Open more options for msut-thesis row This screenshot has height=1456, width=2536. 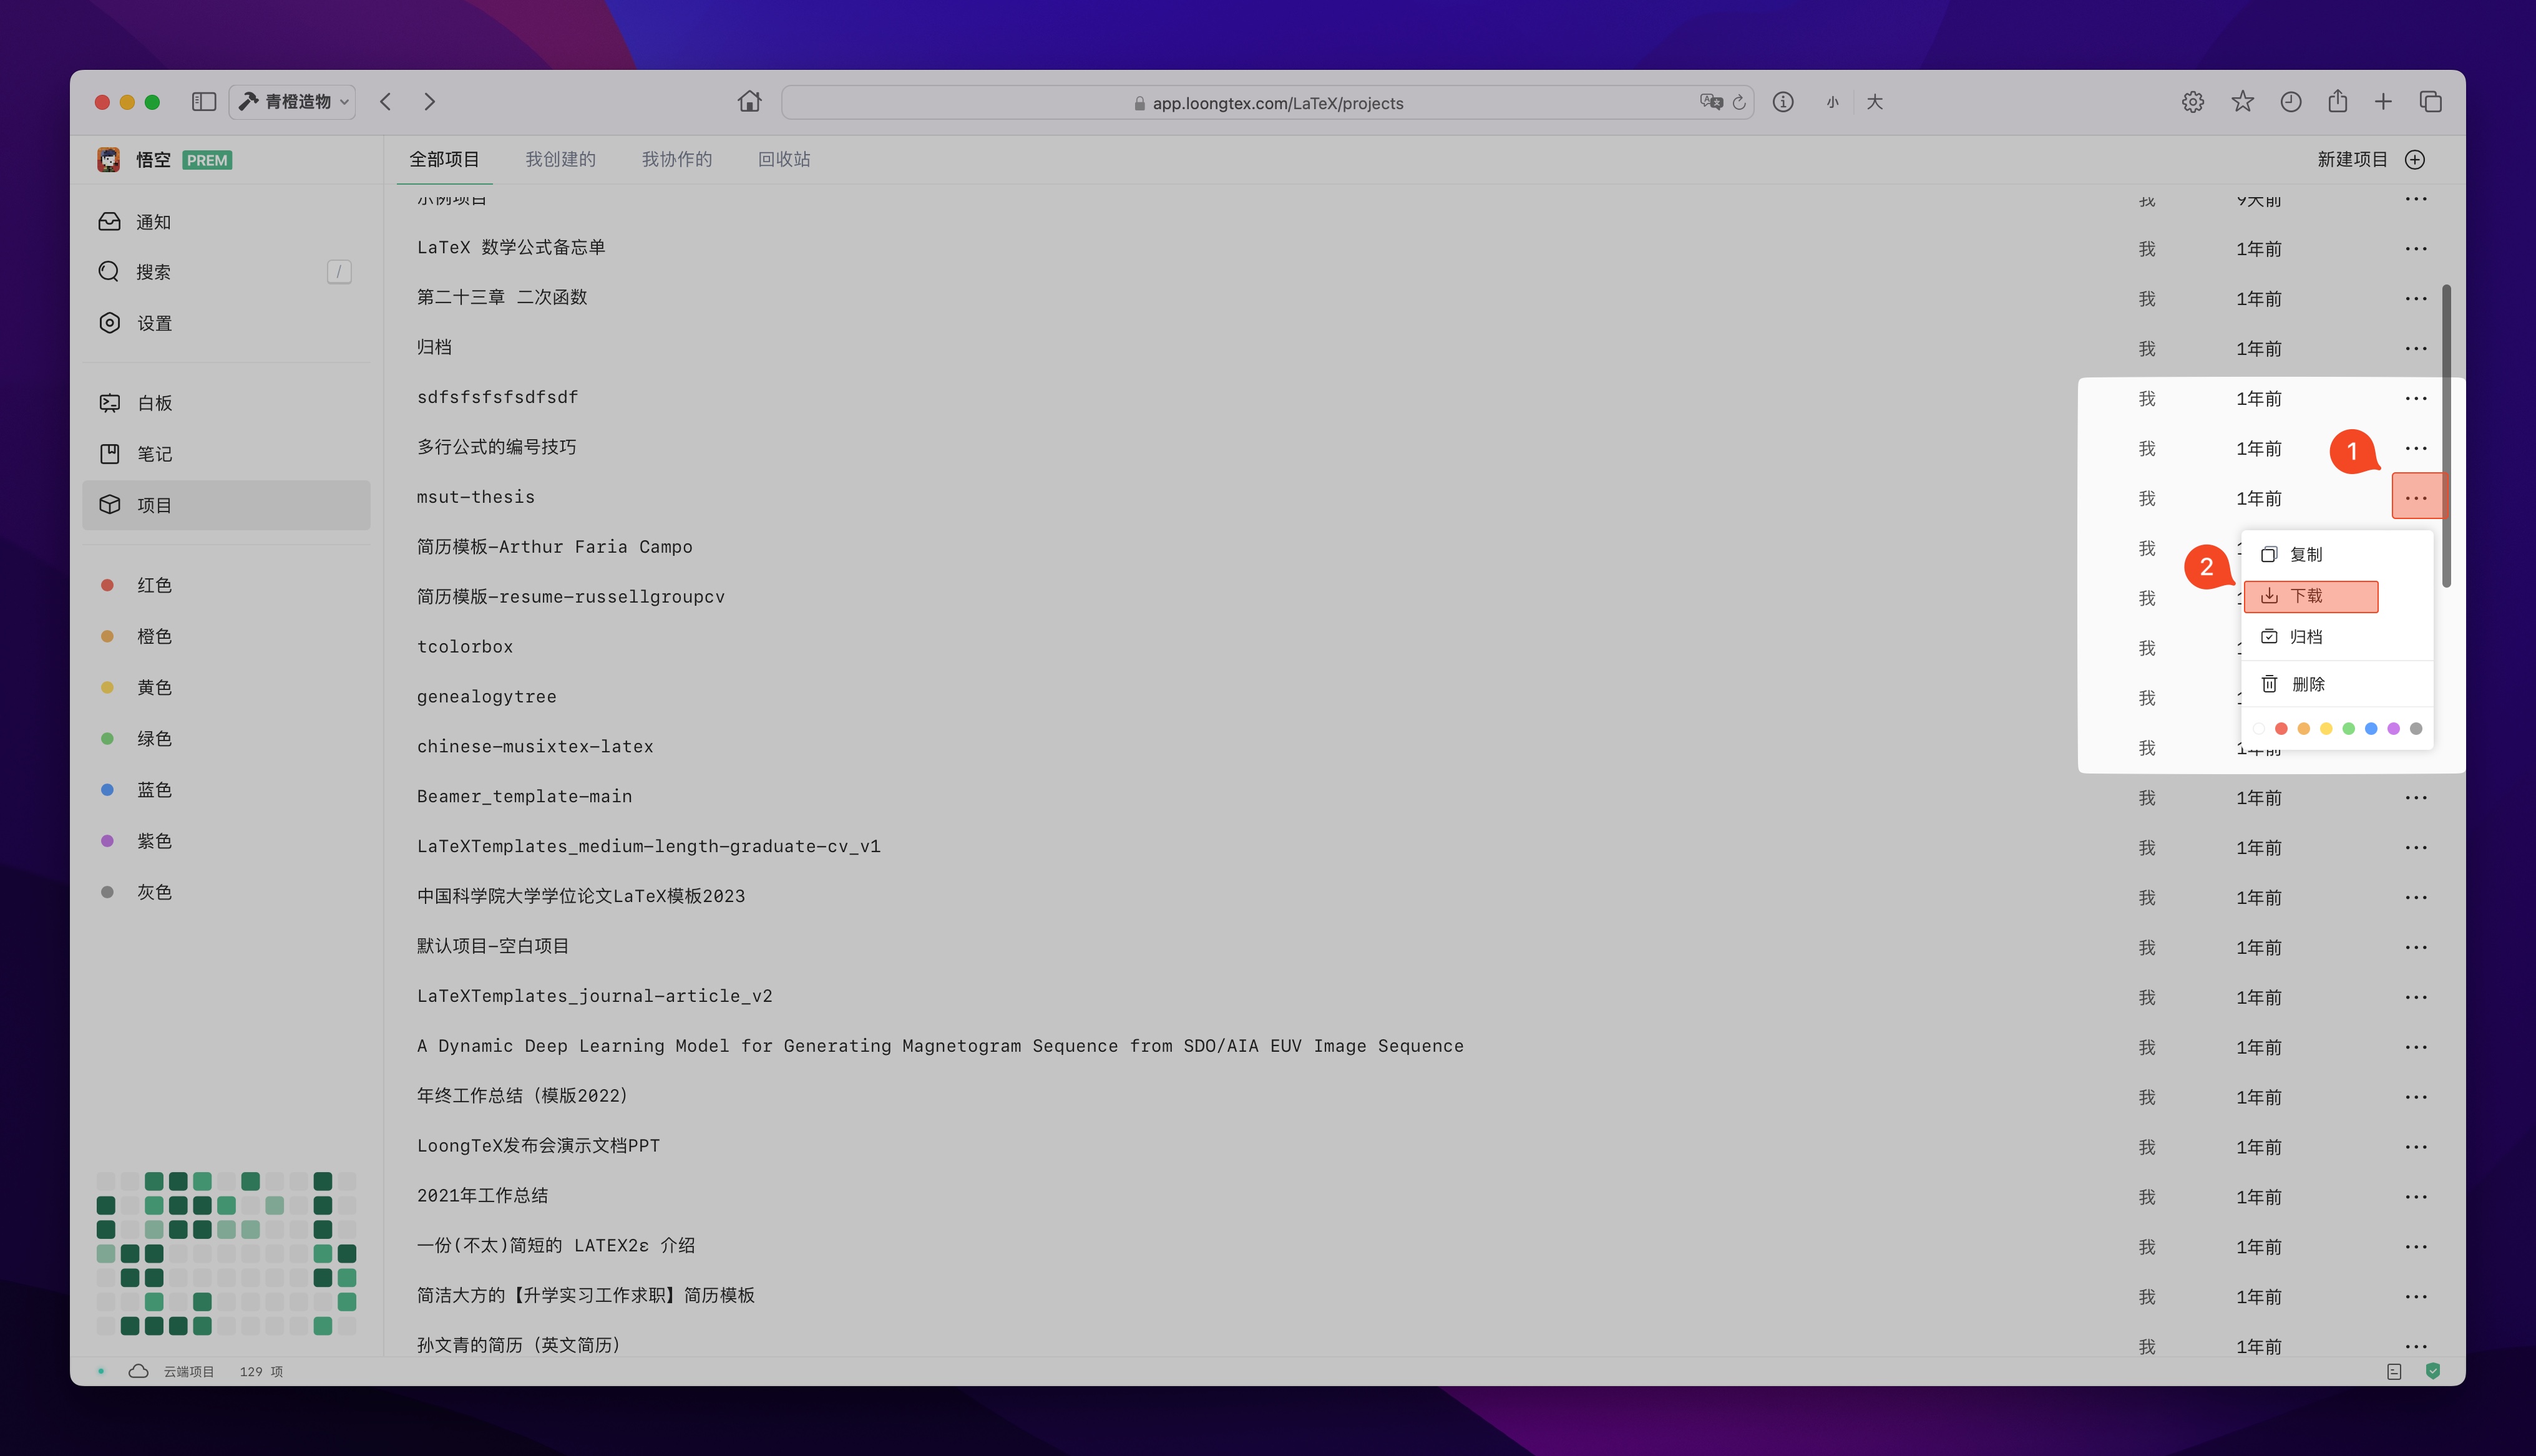click(x=2416, y=498)
